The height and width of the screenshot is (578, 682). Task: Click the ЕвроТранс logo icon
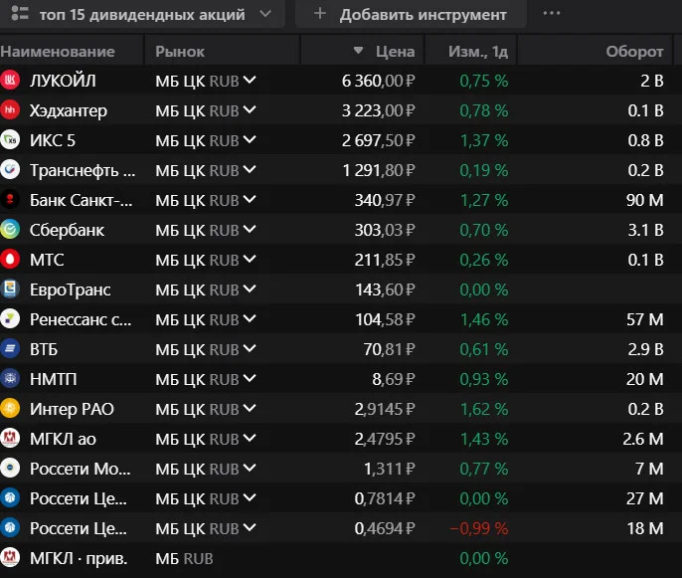pyautogui.click(x=10, y=289)
